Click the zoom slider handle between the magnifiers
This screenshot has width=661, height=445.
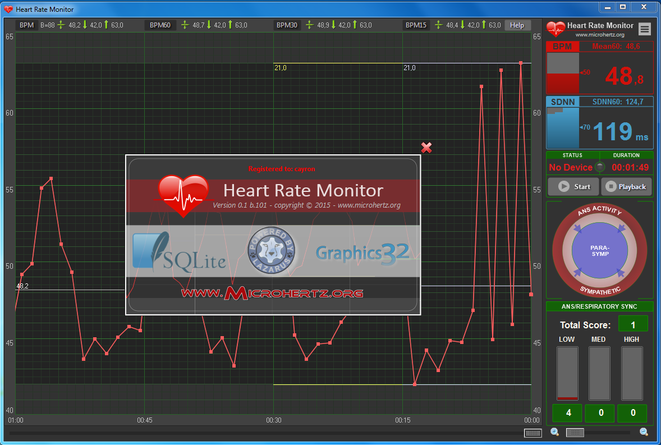[x=575, y=432]
